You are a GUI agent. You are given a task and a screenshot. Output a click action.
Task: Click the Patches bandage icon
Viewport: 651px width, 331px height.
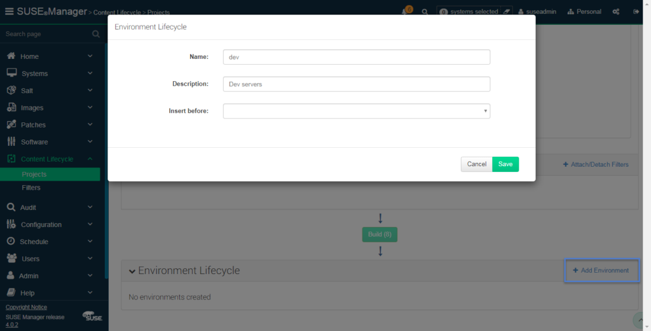(x=11, y=124)
